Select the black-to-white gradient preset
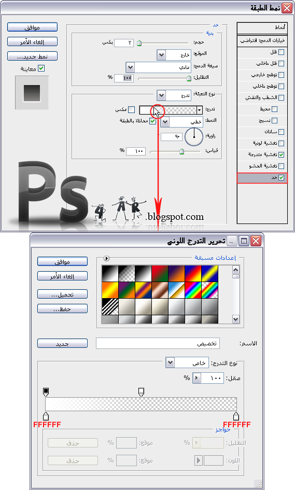The image size is (295, 490). (x=110, y=273)
